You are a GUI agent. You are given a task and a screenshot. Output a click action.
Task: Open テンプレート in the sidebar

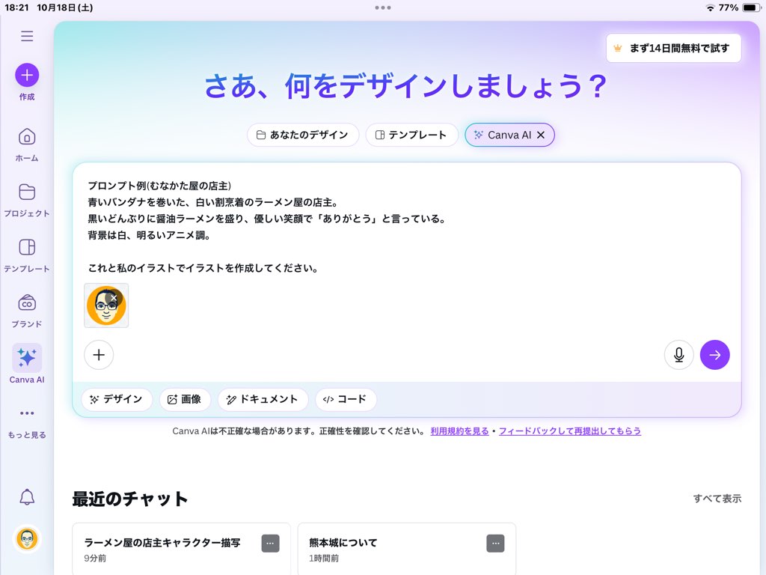click(27, 254)
